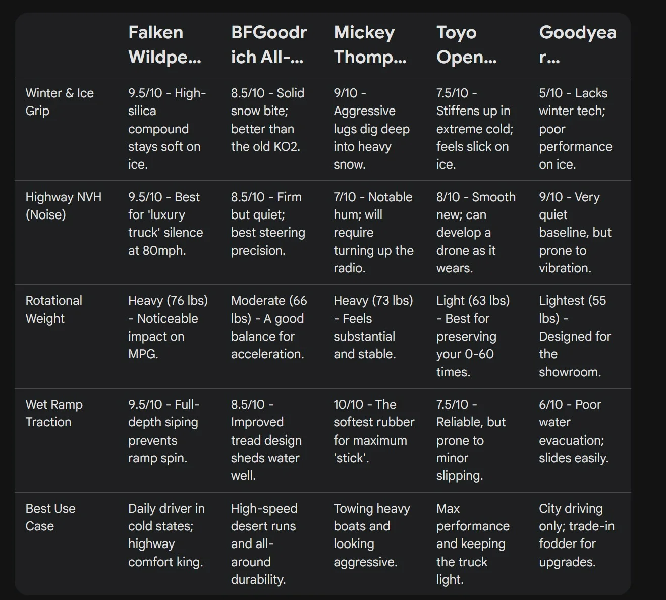Select the 'Towing heavy boats' use case cell

[372, 535]
